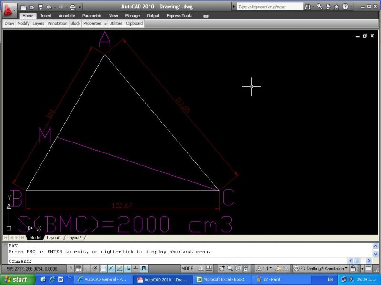Switch to the Annotate ribbon tab
The image size is (381, 285).
[67, 16]
